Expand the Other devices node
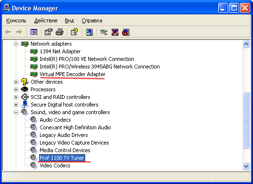Screen dimensions: 253x184 [x=16, y=82]
